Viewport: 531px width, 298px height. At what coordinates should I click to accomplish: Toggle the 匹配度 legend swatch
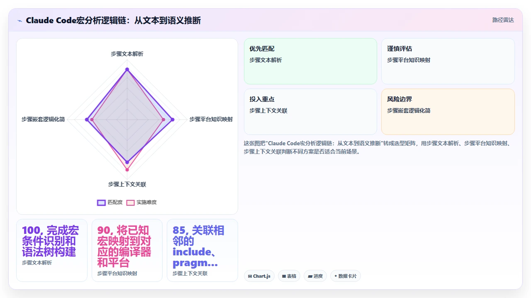101,202
